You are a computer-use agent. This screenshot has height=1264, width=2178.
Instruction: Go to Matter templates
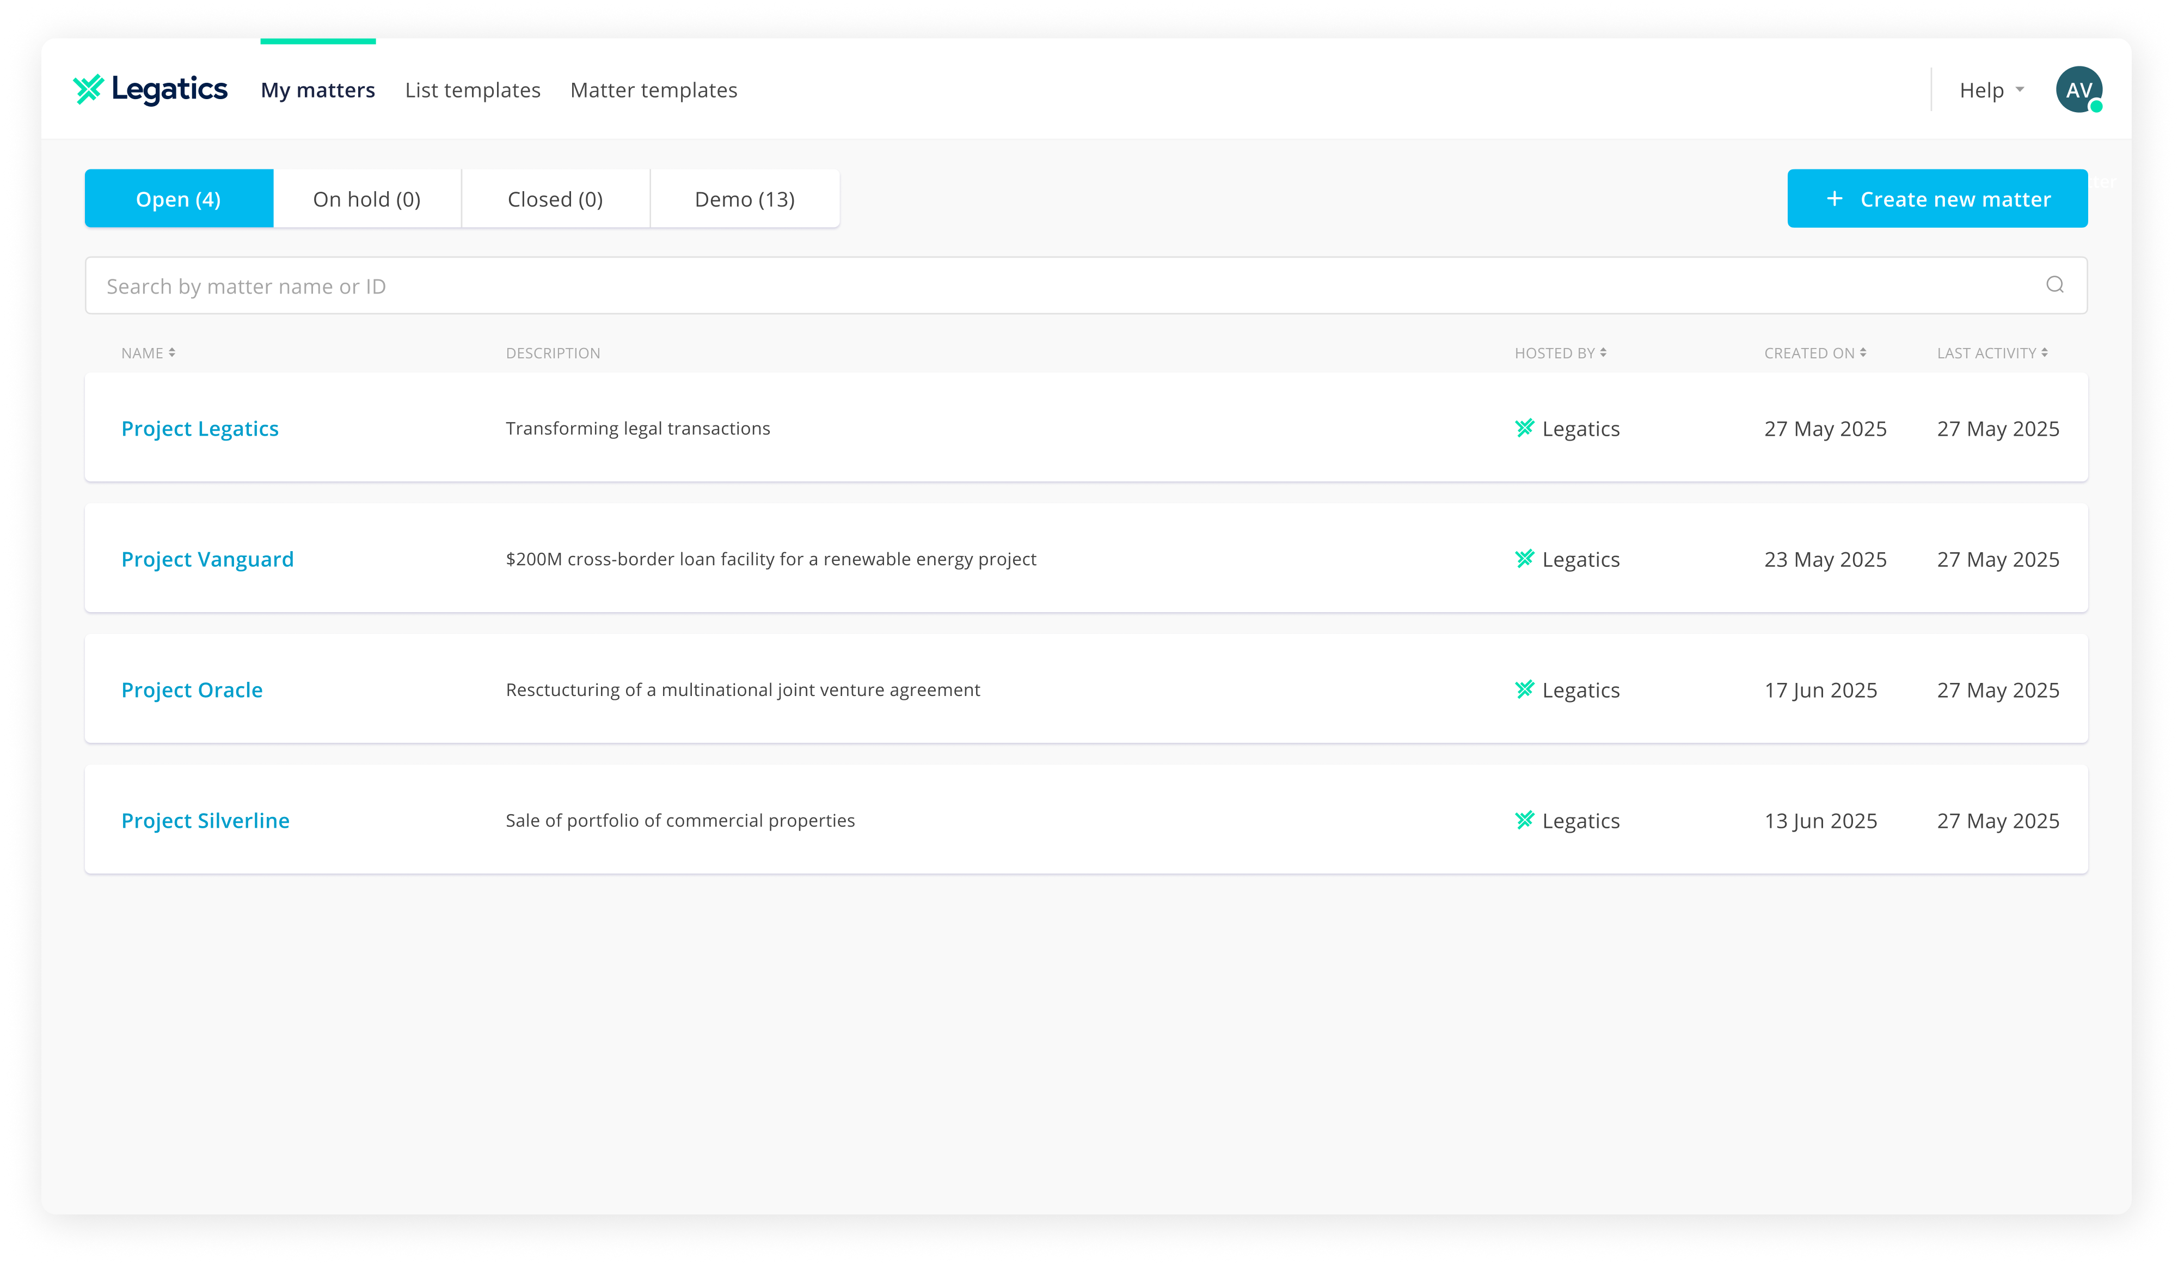pos(653,90)
